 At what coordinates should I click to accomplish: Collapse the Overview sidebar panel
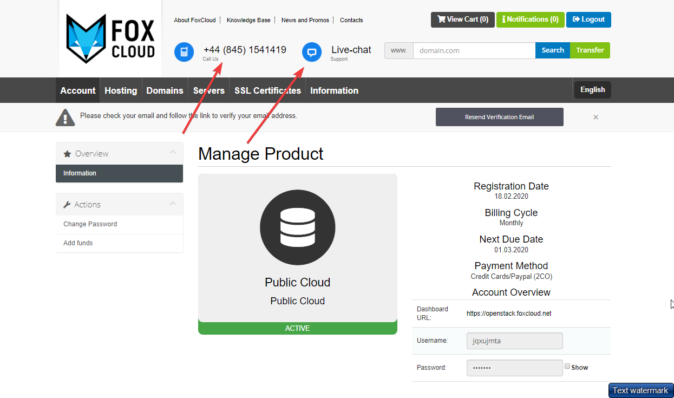pyautogui.click(x=173, y=153)
